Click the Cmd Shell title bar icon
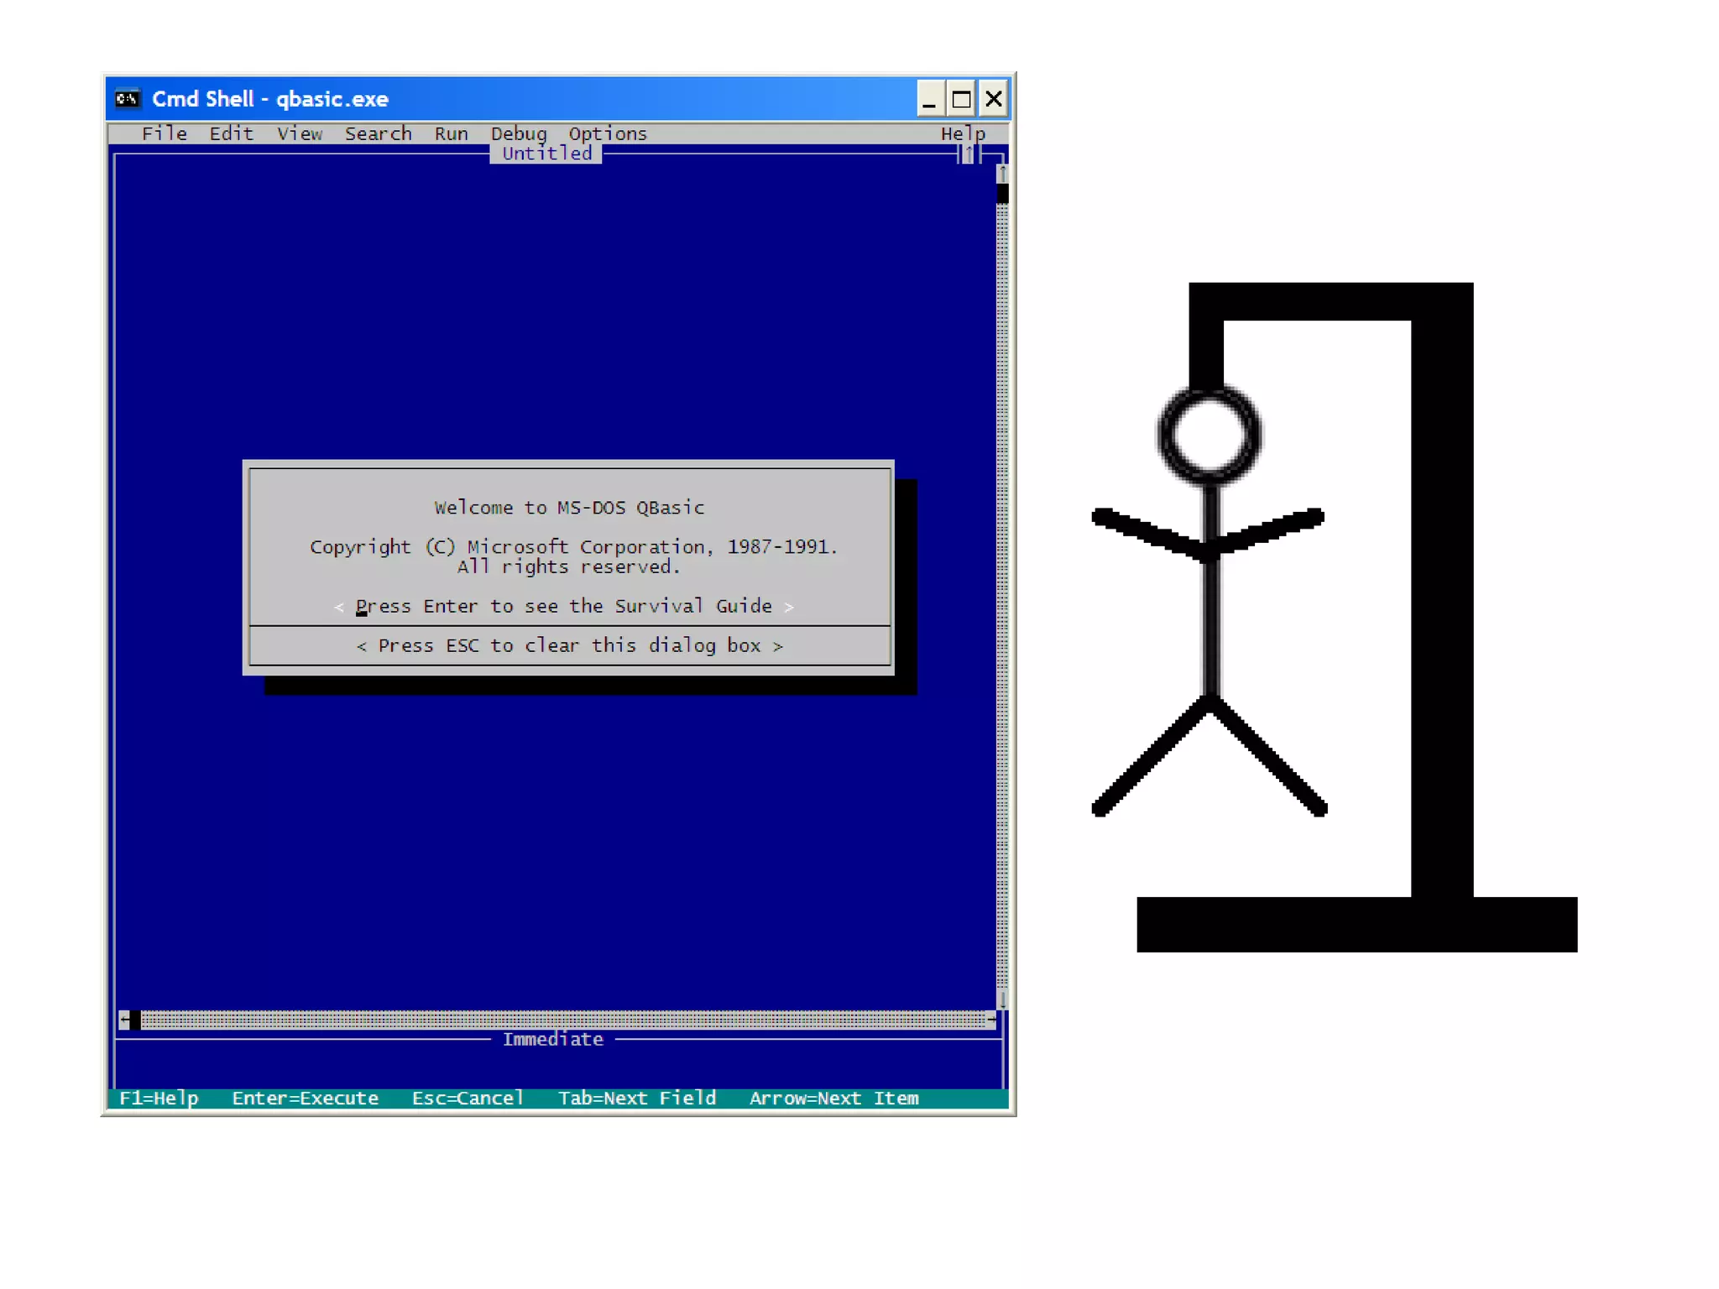Image resolution: width=1719 pixels, height=1289 pixels. [128, 99]
